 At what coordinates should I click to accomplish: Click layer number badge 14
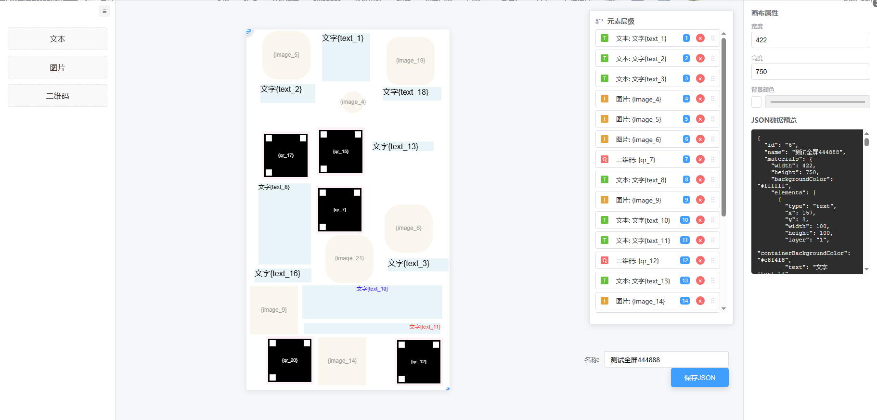pyautogui.click(x=685, y=301)
